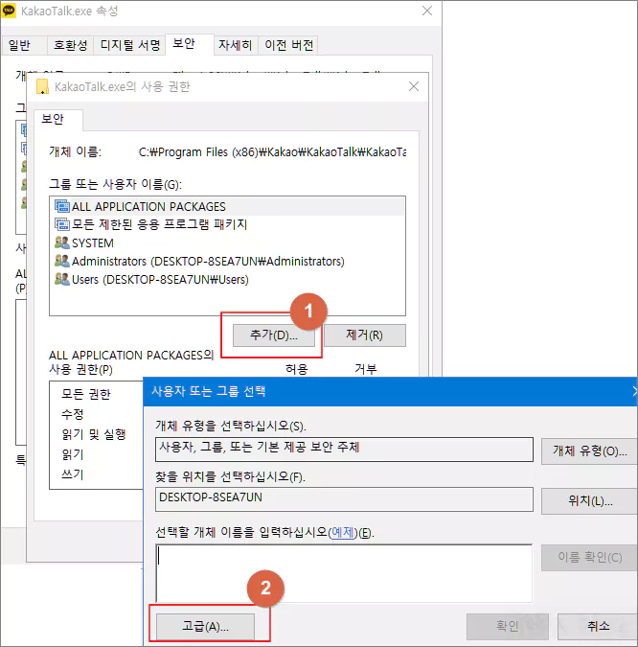638x647 pixels.
Task: Click the location field DESKTOP-8SEA7UN
Action: (344, 499)
